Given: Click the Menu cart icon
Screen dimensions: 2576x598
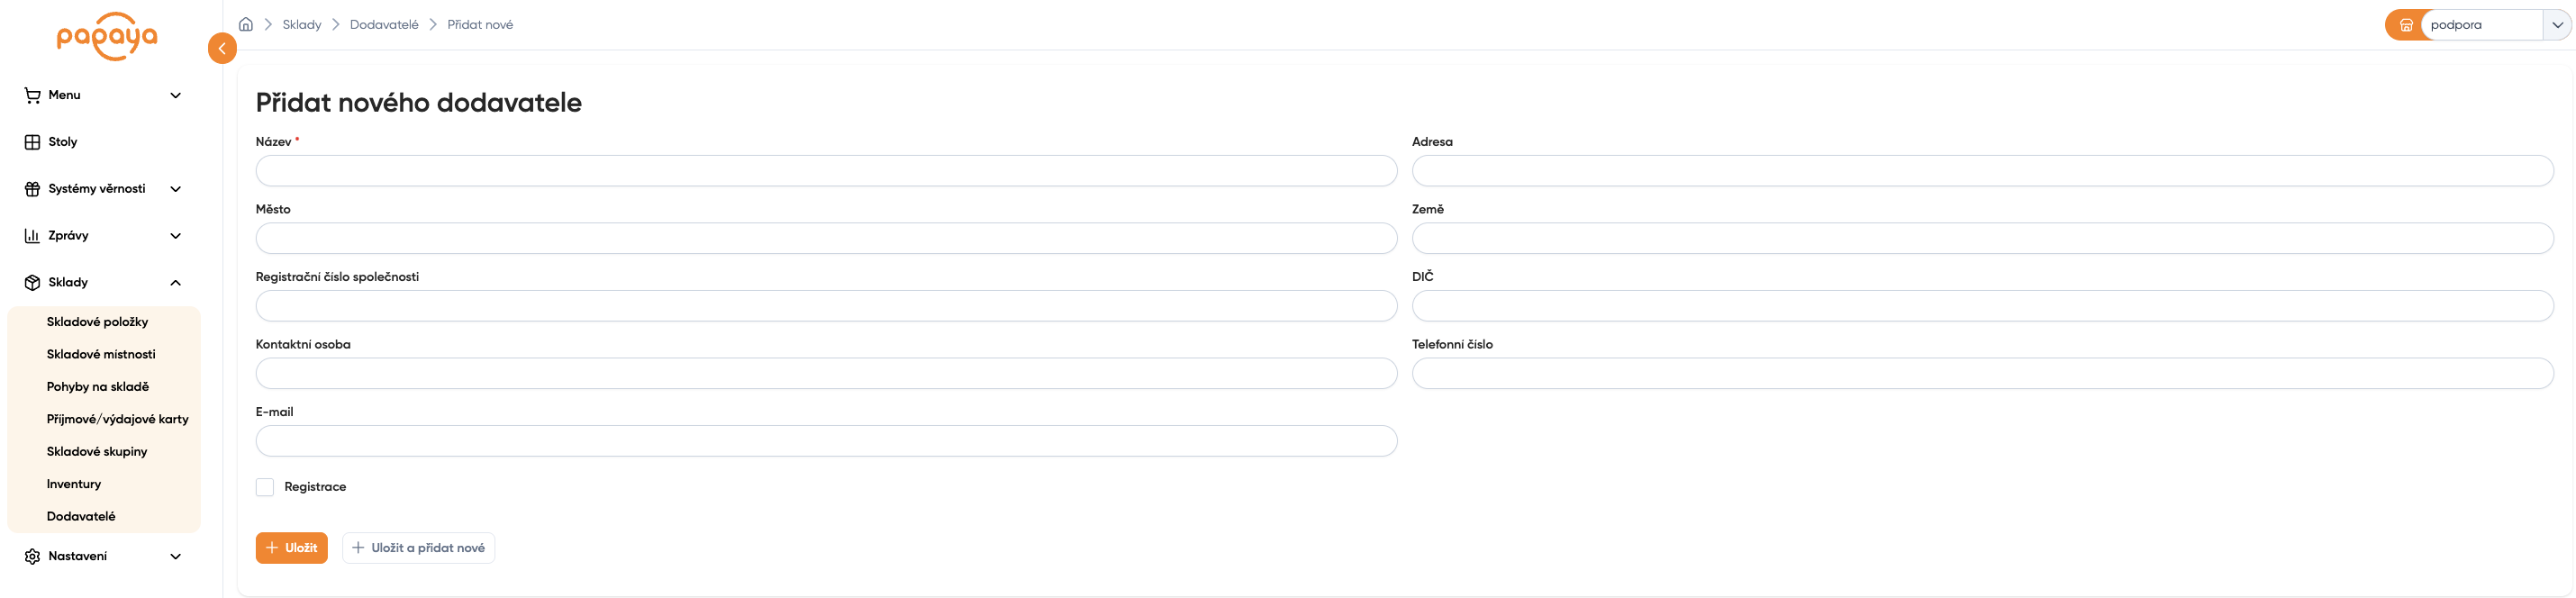Looking at the screenshot, I should pos(32,95).
